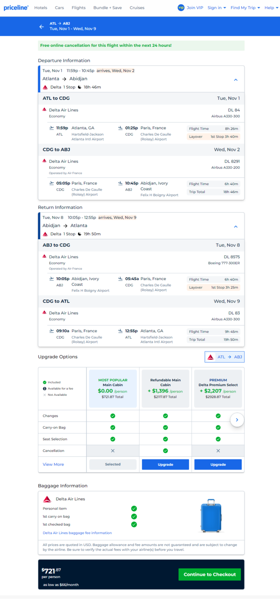280x599 pixels.
Task: Click the Layover 1st Stop 3h 25m label
Action: pyautogui.click(x=214, y=288)
